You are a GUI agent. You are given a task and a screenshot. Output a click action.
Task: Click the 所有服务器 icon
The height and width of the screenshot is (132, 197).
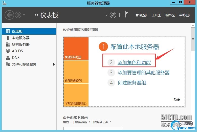[8, 44]
